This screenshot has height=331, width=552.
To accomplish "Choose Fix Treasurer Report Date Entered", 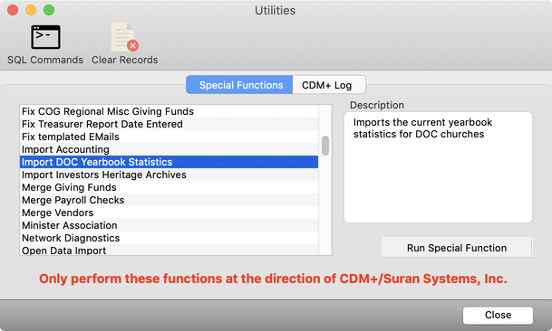I will tap(169, 124).
